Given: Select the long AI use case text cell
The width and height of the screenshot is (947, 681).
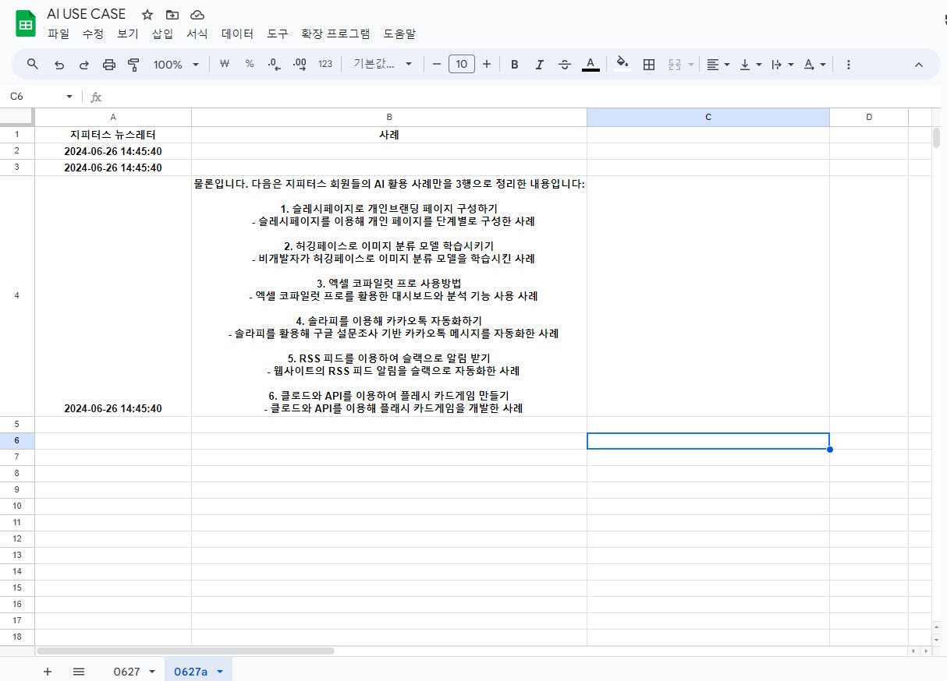Looking at the screenshot, I should coord(389,296).
